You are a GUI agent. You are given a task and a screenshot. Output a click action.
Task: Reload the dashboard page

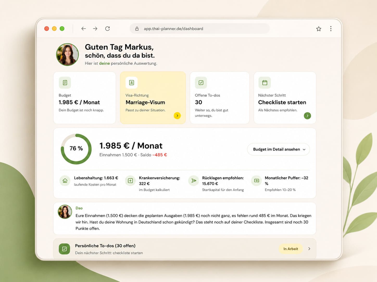[108, 29]
